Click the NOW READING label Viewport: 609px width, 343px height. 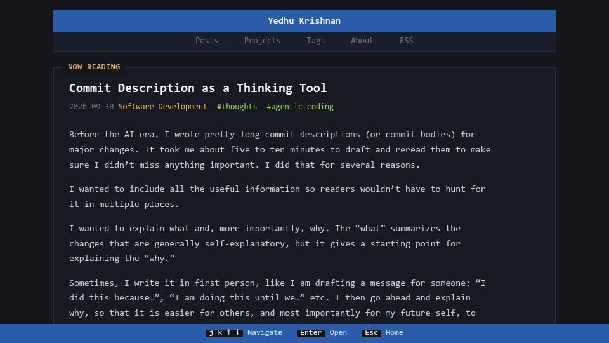(94, 67)
